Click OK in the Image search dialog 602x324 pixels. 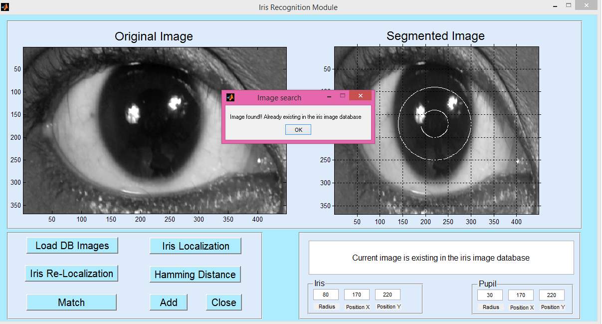(x=298, y=130)
